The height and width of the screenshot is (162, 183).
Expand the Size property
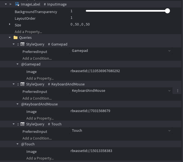10,25
